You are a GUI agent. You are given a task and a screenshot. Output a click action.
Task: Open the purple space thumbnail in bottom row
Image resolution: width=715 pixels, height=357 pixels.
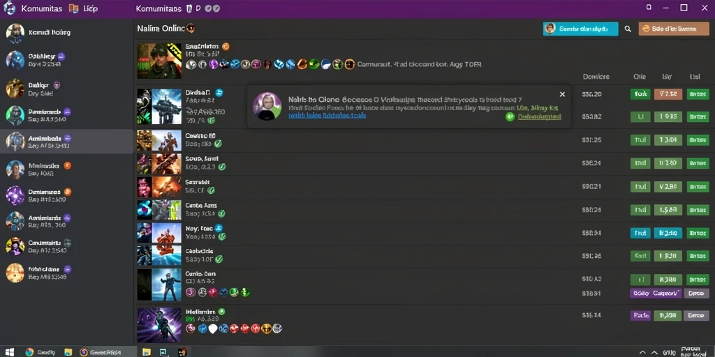tap(159, 325)
